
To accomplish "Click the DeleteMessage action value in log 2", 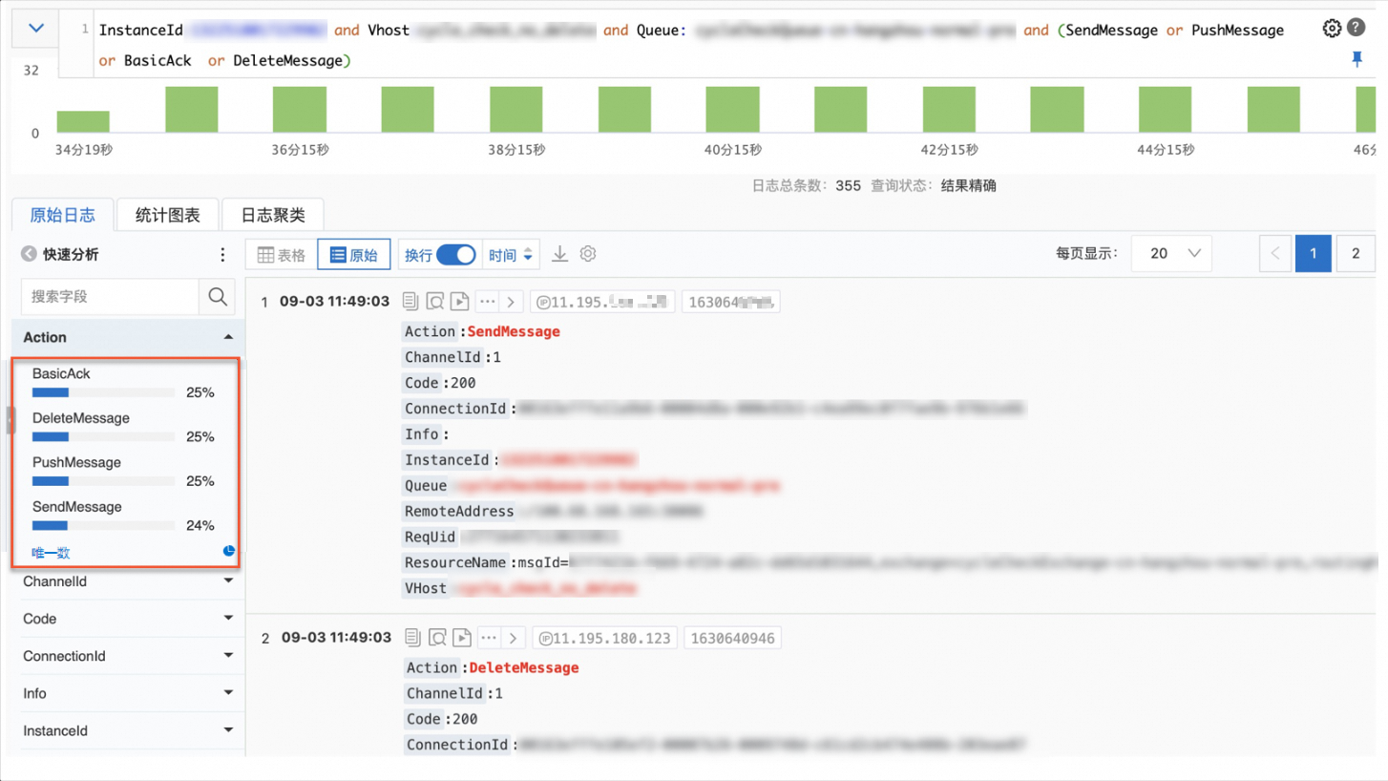I will coord(524,667).
